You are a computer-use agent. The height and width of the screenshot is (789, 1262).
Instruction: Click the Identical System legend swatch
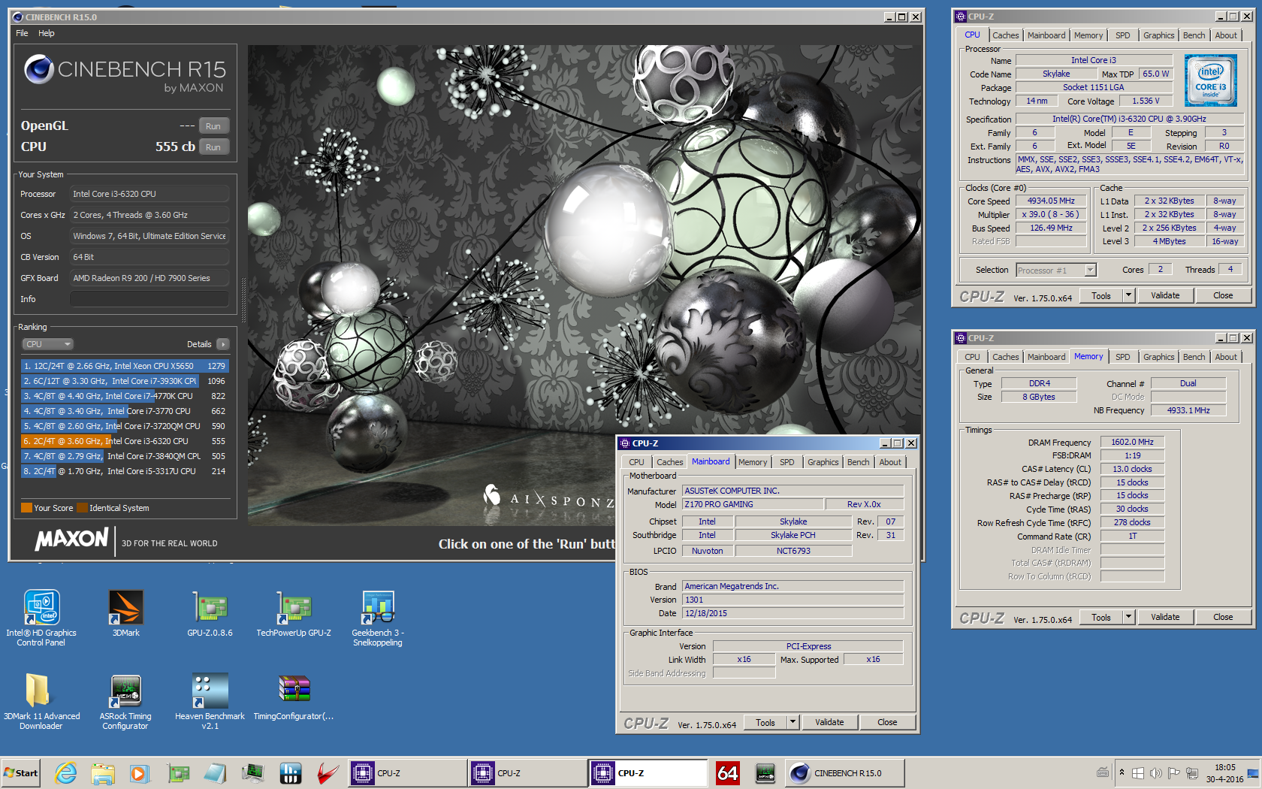(82, 508)
